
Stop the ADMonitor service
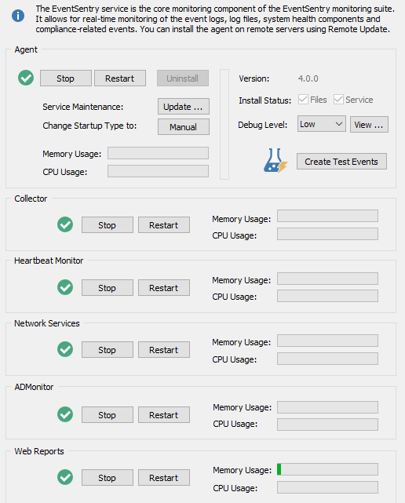click(108, 415)
